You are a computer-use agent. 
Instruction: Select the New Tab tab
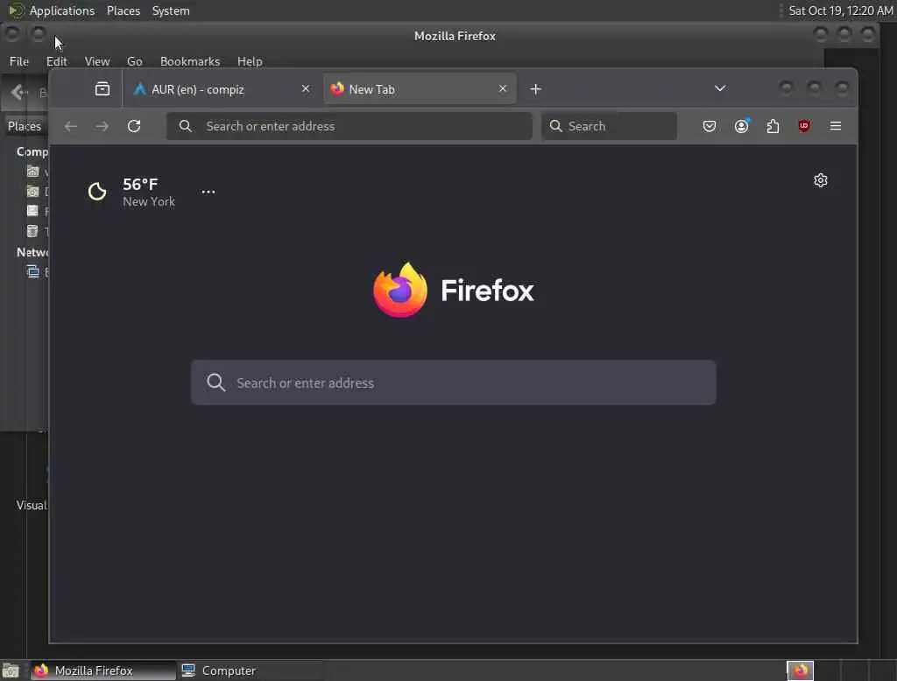420,89
